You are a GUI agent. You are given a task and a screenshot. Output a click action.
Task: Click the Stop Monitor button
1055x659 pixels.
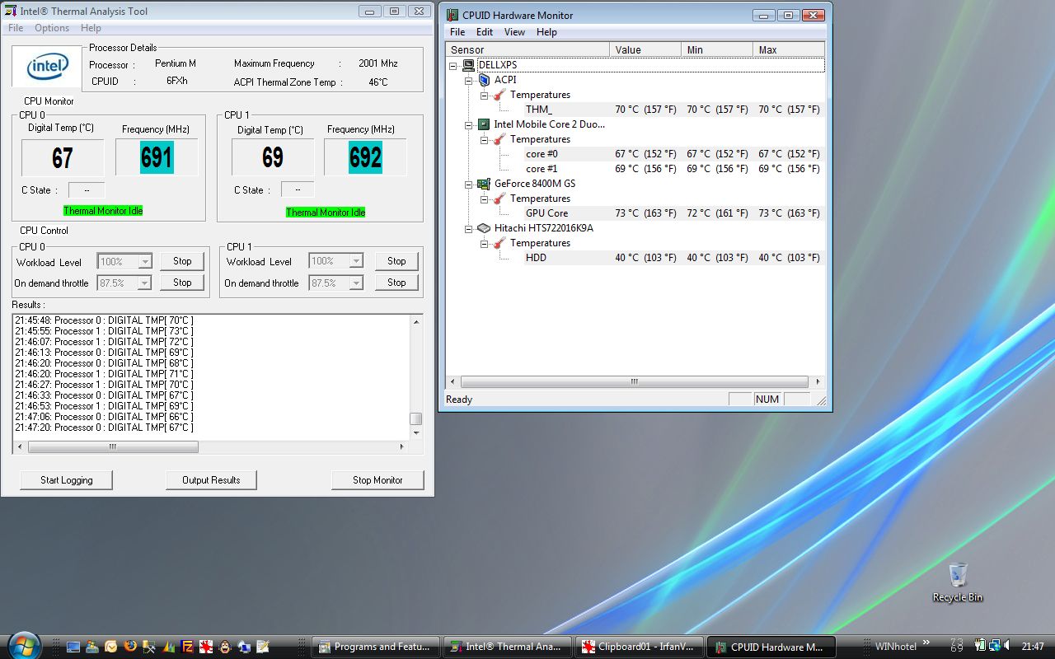coord(377,480)
